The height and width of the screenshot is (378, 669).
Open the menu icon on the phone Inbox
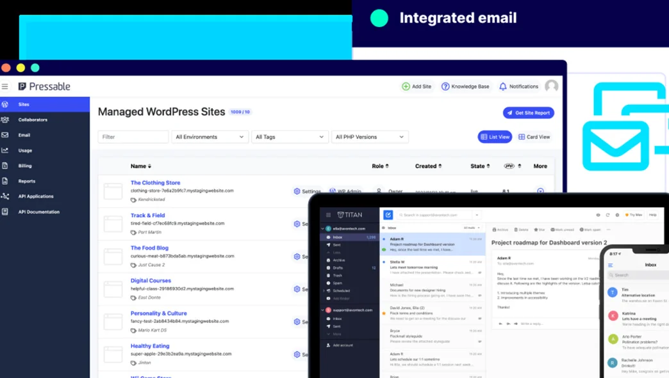pos(611,265)
